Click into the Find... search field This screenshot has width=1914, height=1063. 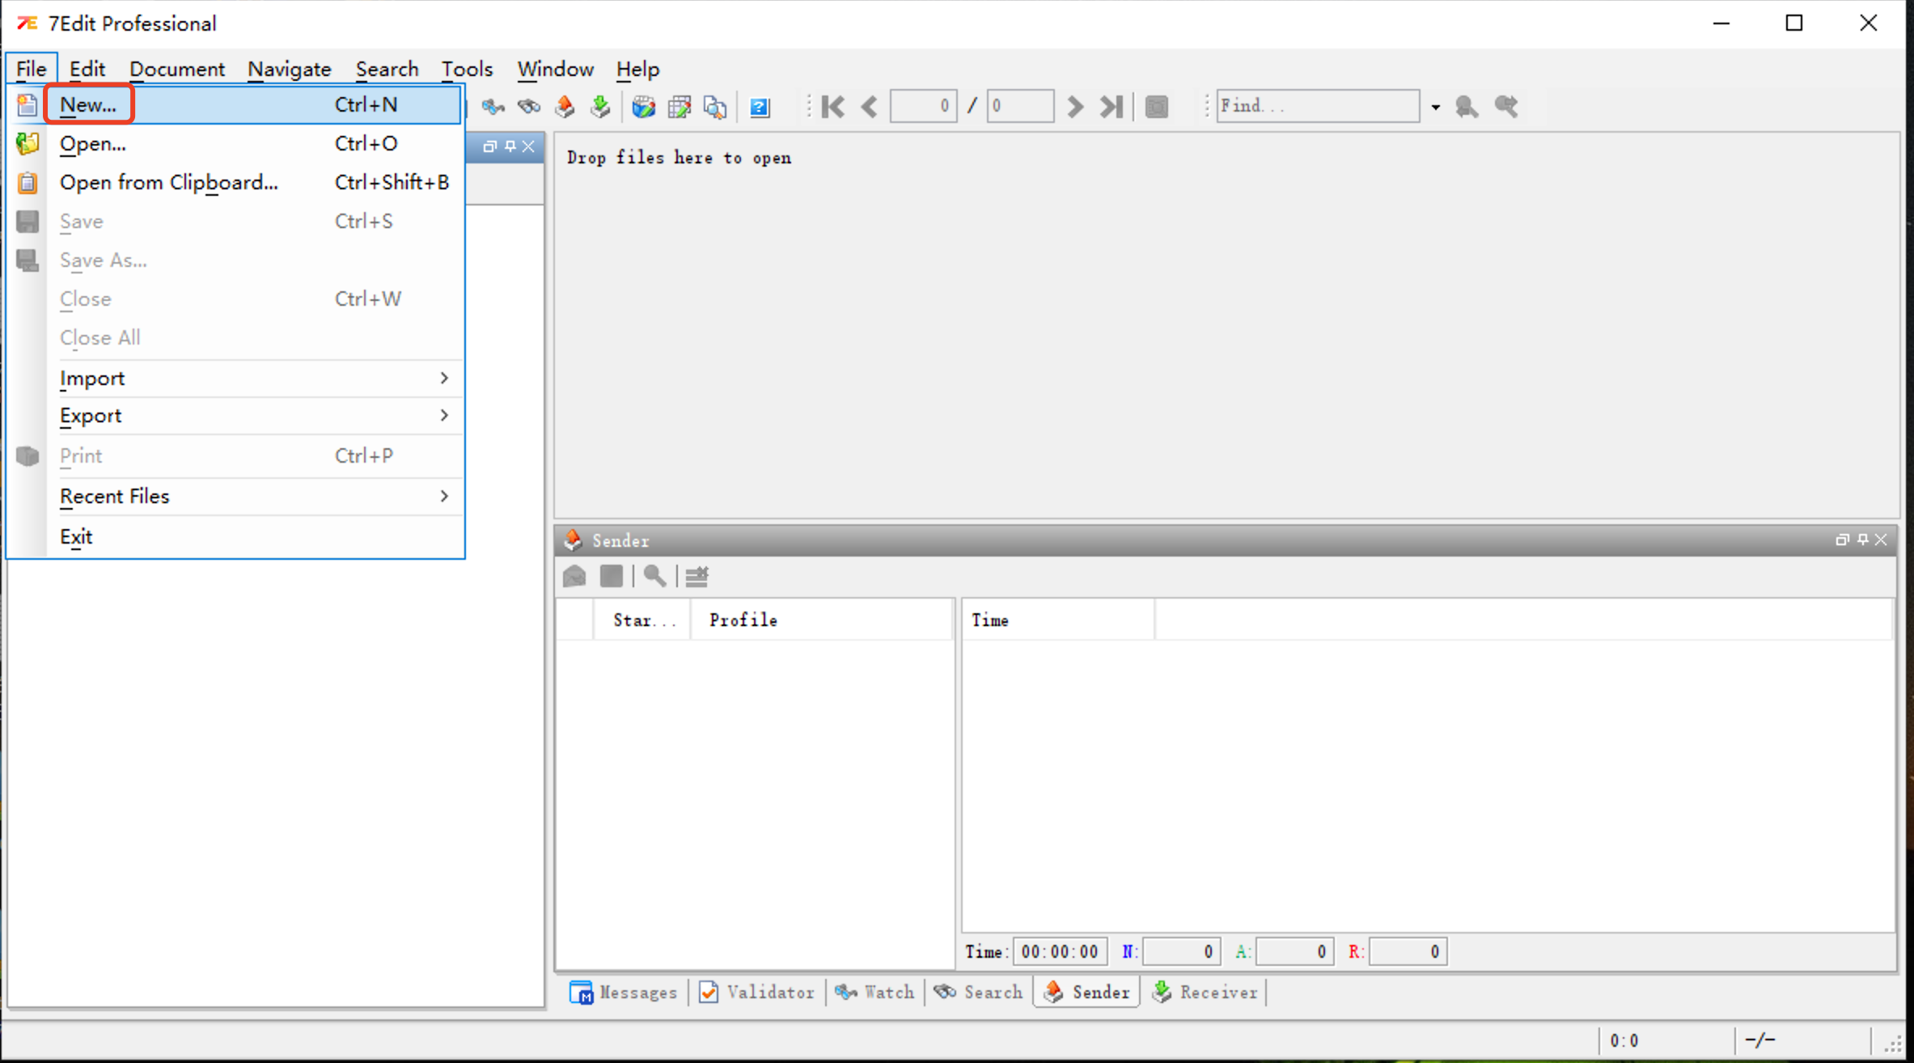(1316, 106)
